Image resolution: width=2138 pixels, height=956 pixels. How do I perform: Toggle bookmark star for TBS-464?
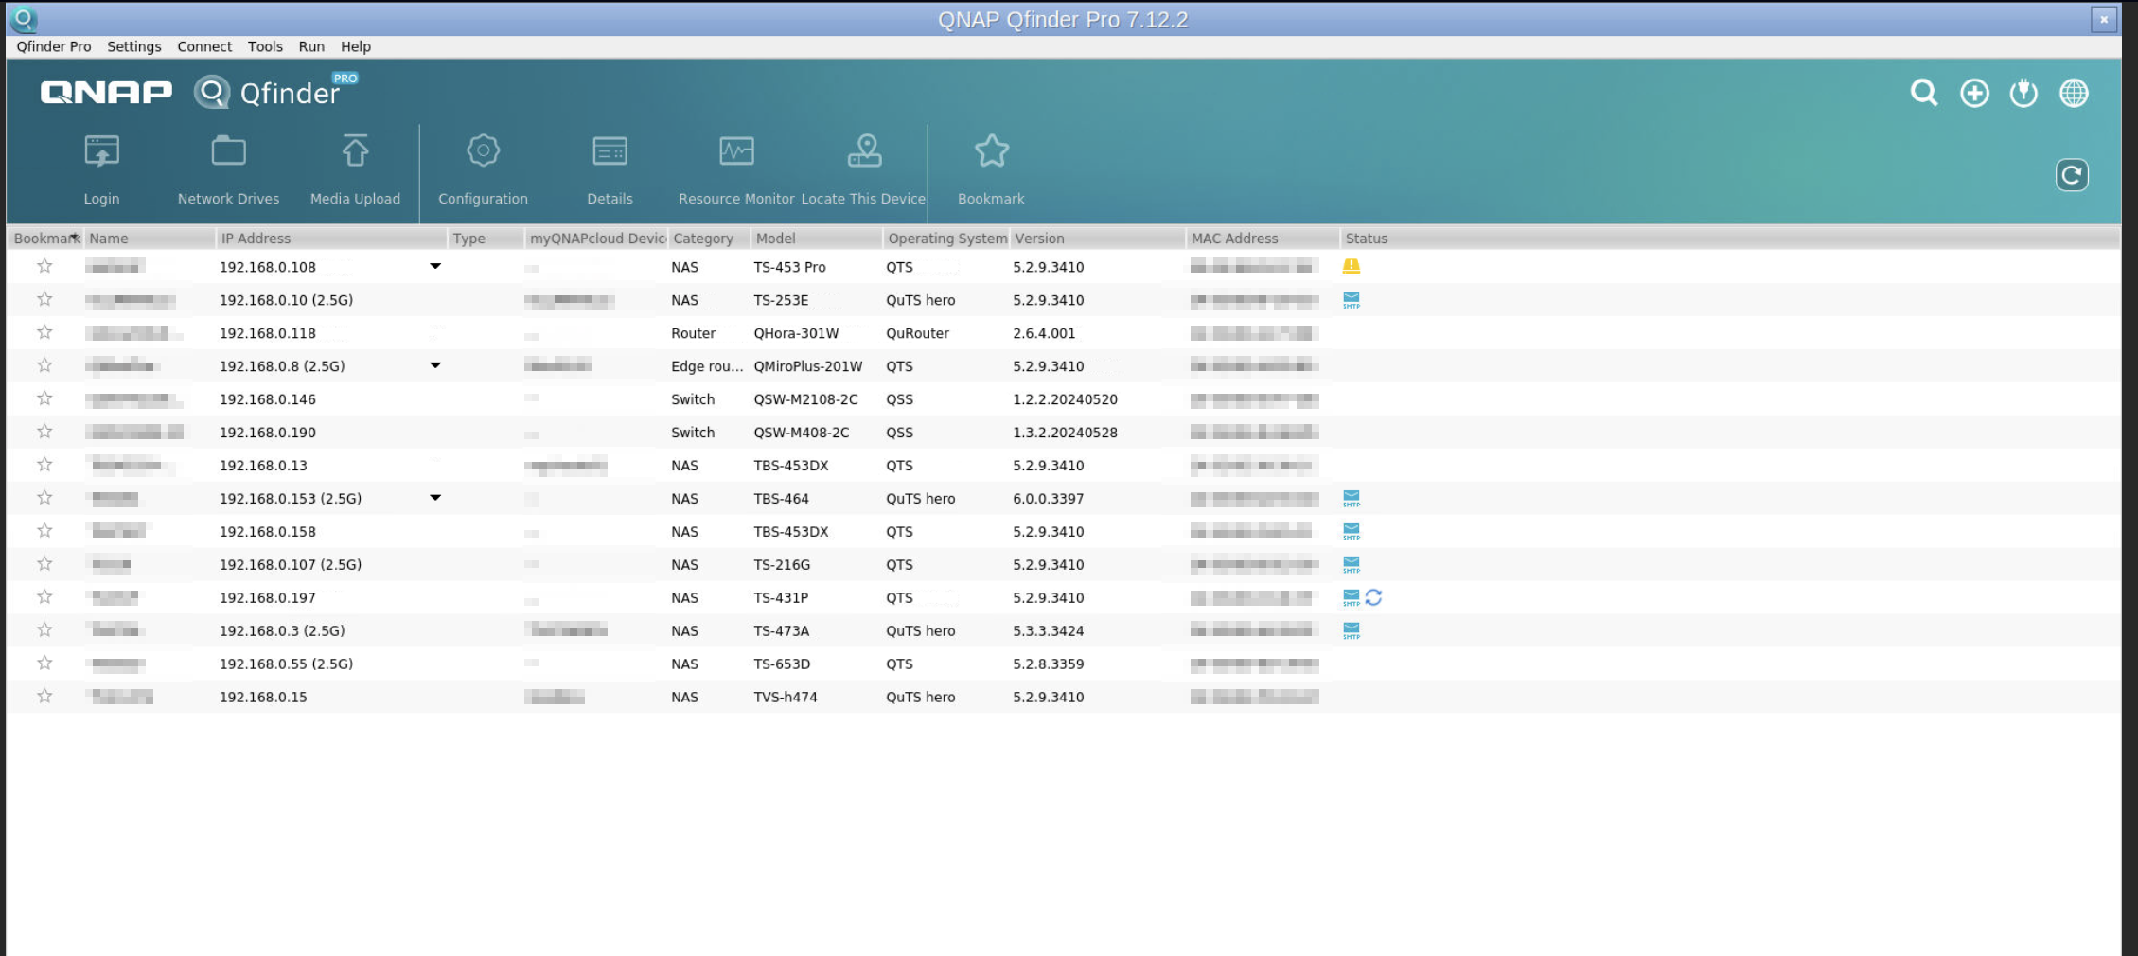pyautogui.click(x=44, y=498)
